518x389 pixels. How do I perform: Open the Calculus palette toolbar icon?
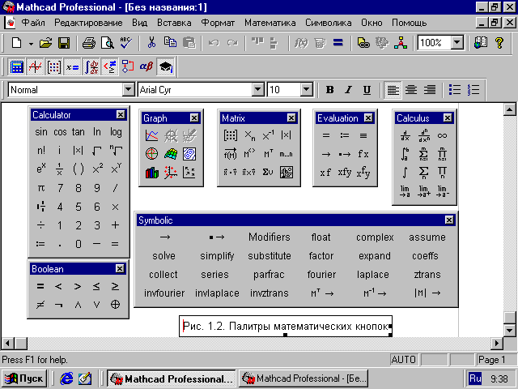(91, 67)
